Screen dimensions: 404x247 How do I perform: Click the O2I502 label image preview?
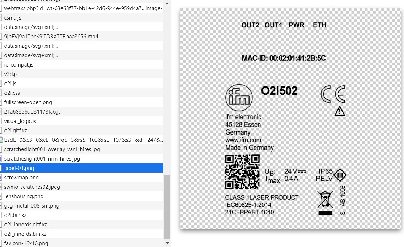pyautogui.click(x=290, y=118)
